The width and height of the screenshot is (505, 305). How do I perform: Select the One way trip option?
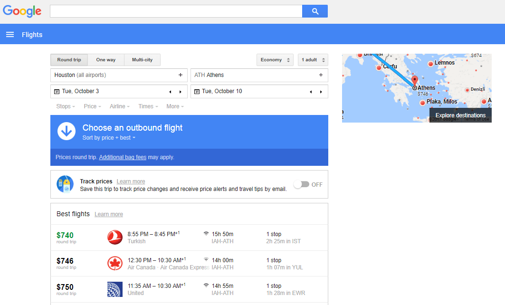click(105, 60)
